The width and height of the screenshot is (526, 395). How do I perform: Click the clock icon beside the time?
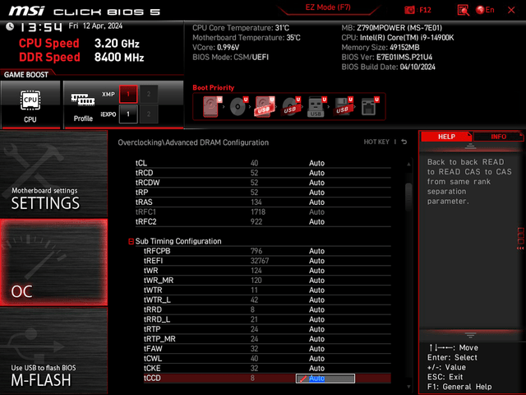click(10, 26)
